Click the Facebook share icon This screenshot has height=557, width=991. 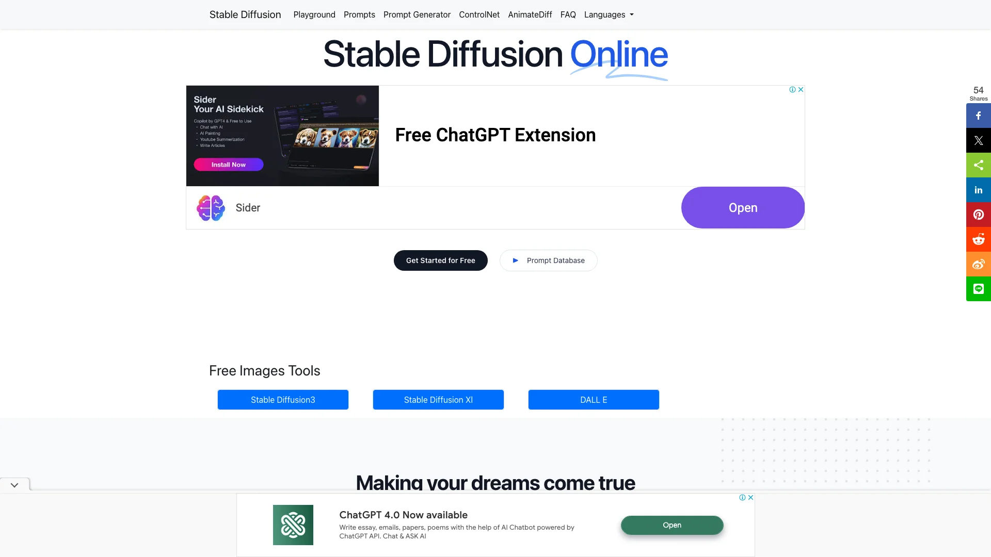978,115
